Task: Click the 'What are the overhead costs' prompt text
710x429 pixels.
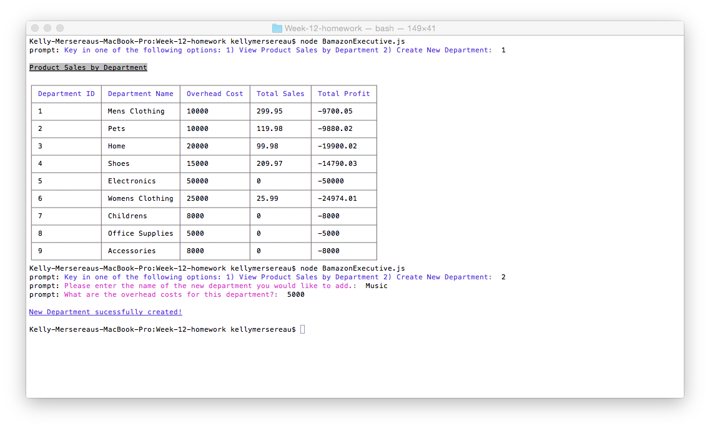Action: click(x=171, y=295)
